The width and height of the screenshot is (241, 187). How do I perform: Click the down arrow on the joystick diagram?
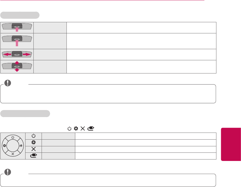point(17,70)
